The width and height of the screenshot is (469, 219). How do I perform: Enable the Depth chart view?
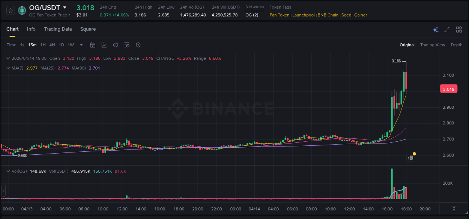[457, 45]
